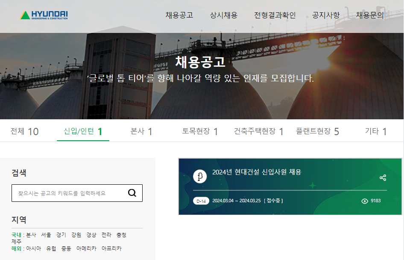Select the 신입/인턴 1 tab
Image resolution: width=404 pixels, height=260 pixels.
83,131
